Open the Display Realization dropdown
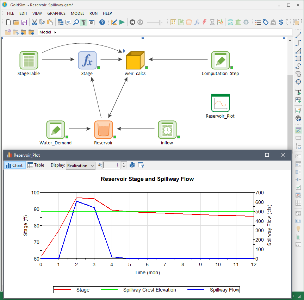 pos(80,166)
